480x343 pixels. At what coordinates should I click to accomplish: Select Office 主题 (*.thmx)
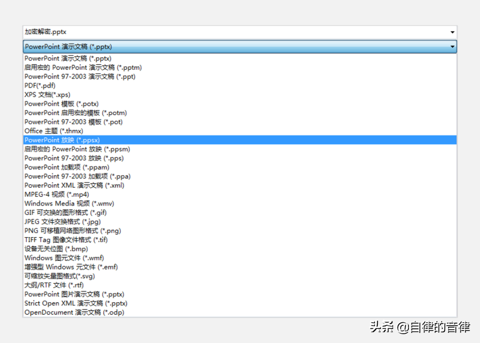[240, 131]
